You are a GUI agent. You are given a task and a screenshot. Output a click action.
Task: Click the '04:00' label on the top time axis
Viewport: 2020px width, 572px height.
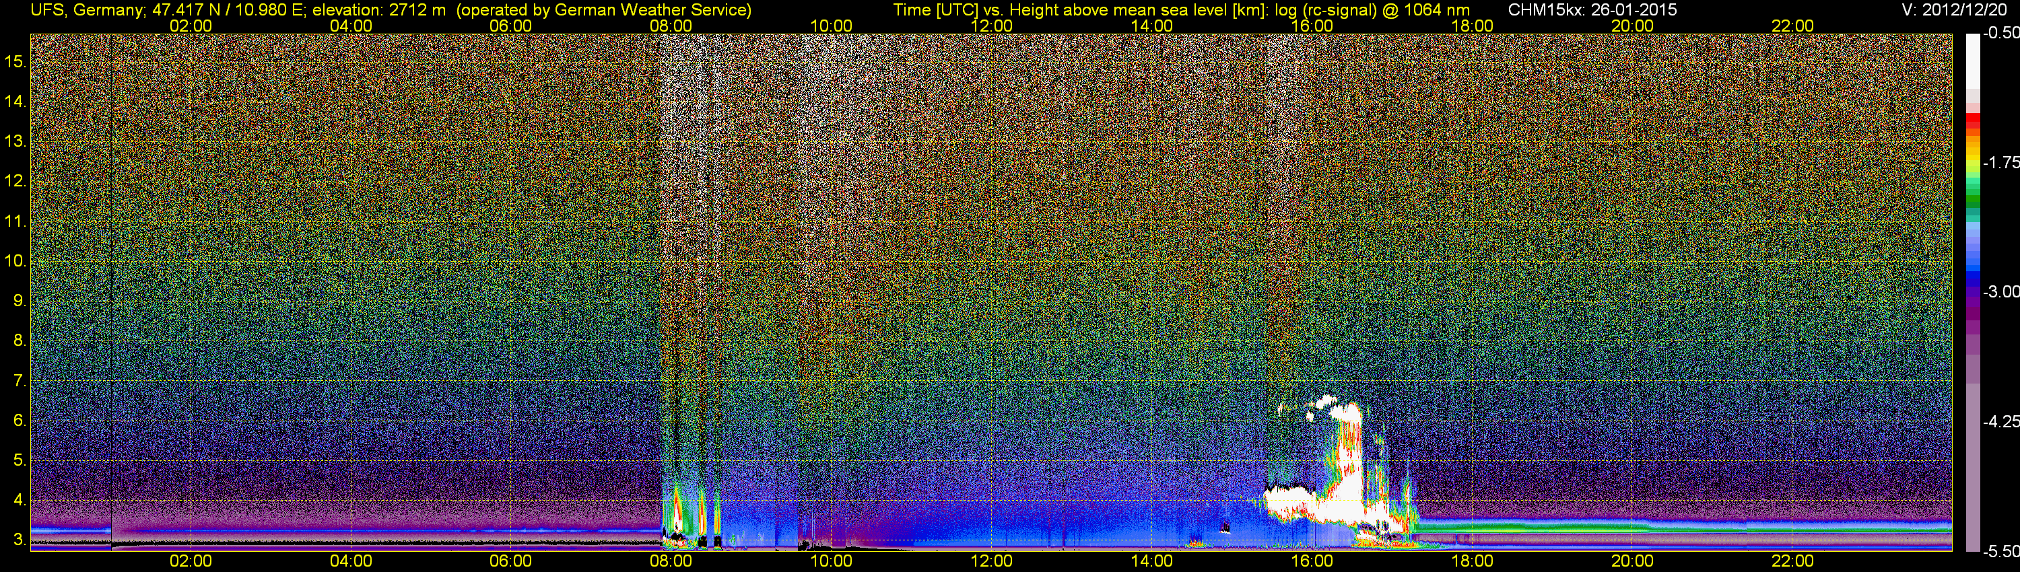tap(351, 26)
